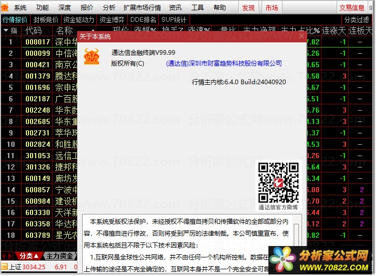Select stock code 002824

pyautogui.click(x=38, y=144)
